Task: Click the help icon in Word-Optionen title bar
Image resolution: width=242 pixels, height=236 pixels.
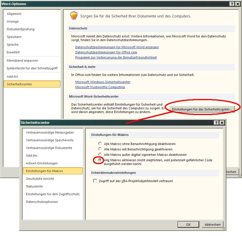Action: click(x=232, y=4)
